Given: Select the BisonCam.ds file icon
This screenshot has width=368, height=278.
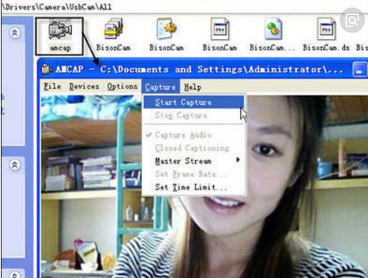Looking at the screenshot, I should [326, 35].
